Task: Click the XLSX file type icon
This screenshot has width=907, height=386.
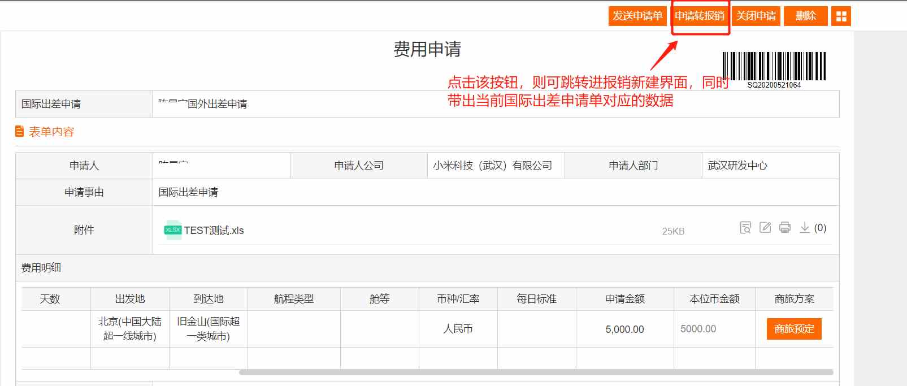Action: (x=173, y=230)
